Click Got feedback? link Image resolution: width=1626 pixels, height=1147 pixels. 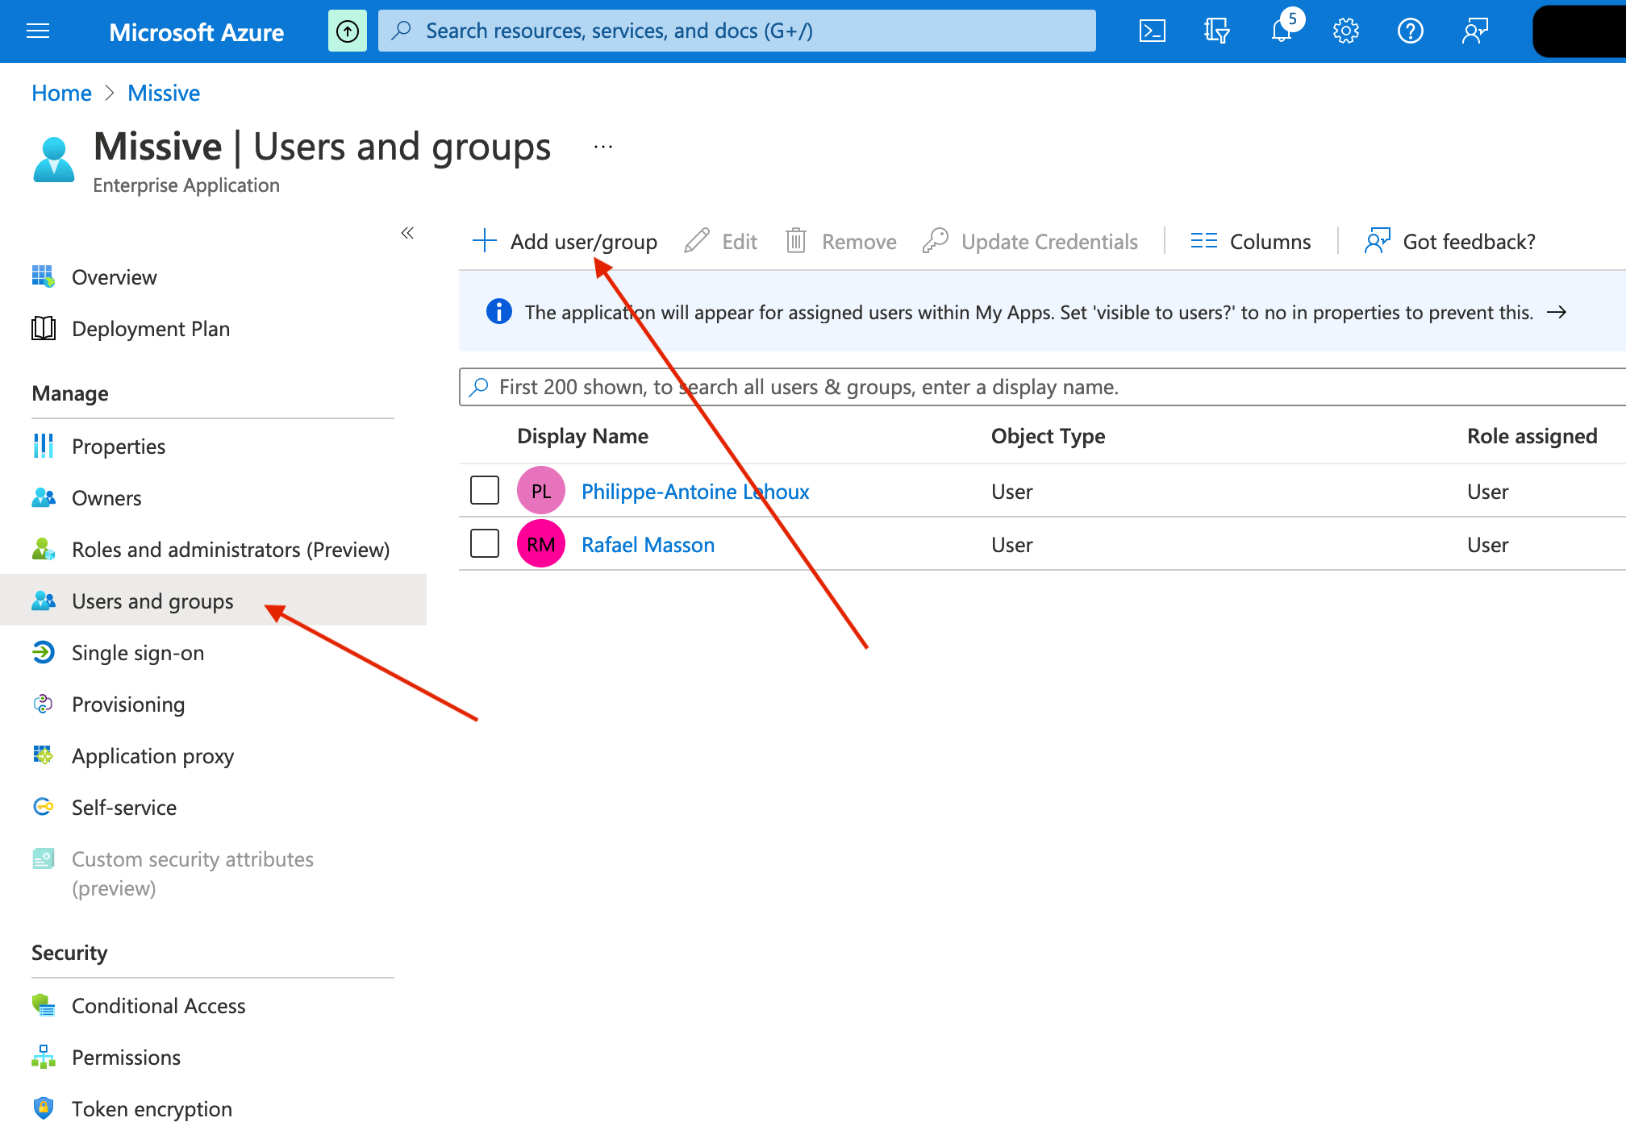click(x=1449, y=241)
